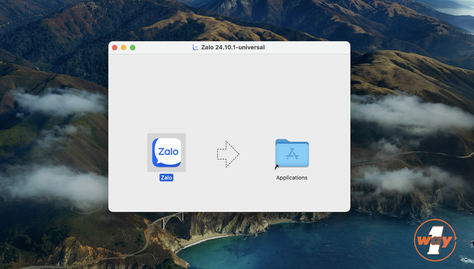Close the Zalo installer window

pos(115,47)
